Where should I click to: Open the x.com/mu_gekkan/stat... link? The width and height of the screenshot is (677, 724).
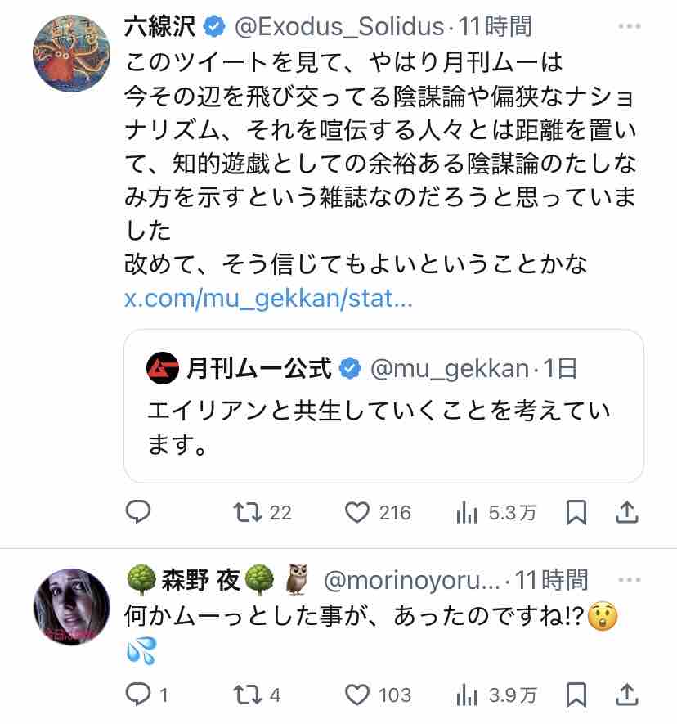point(268,299)
